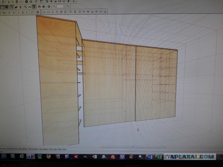The height and width of the screenshot is (167, 223).
Task: Switch to the Вид спереди tab
Action: [x=33, y=149]
